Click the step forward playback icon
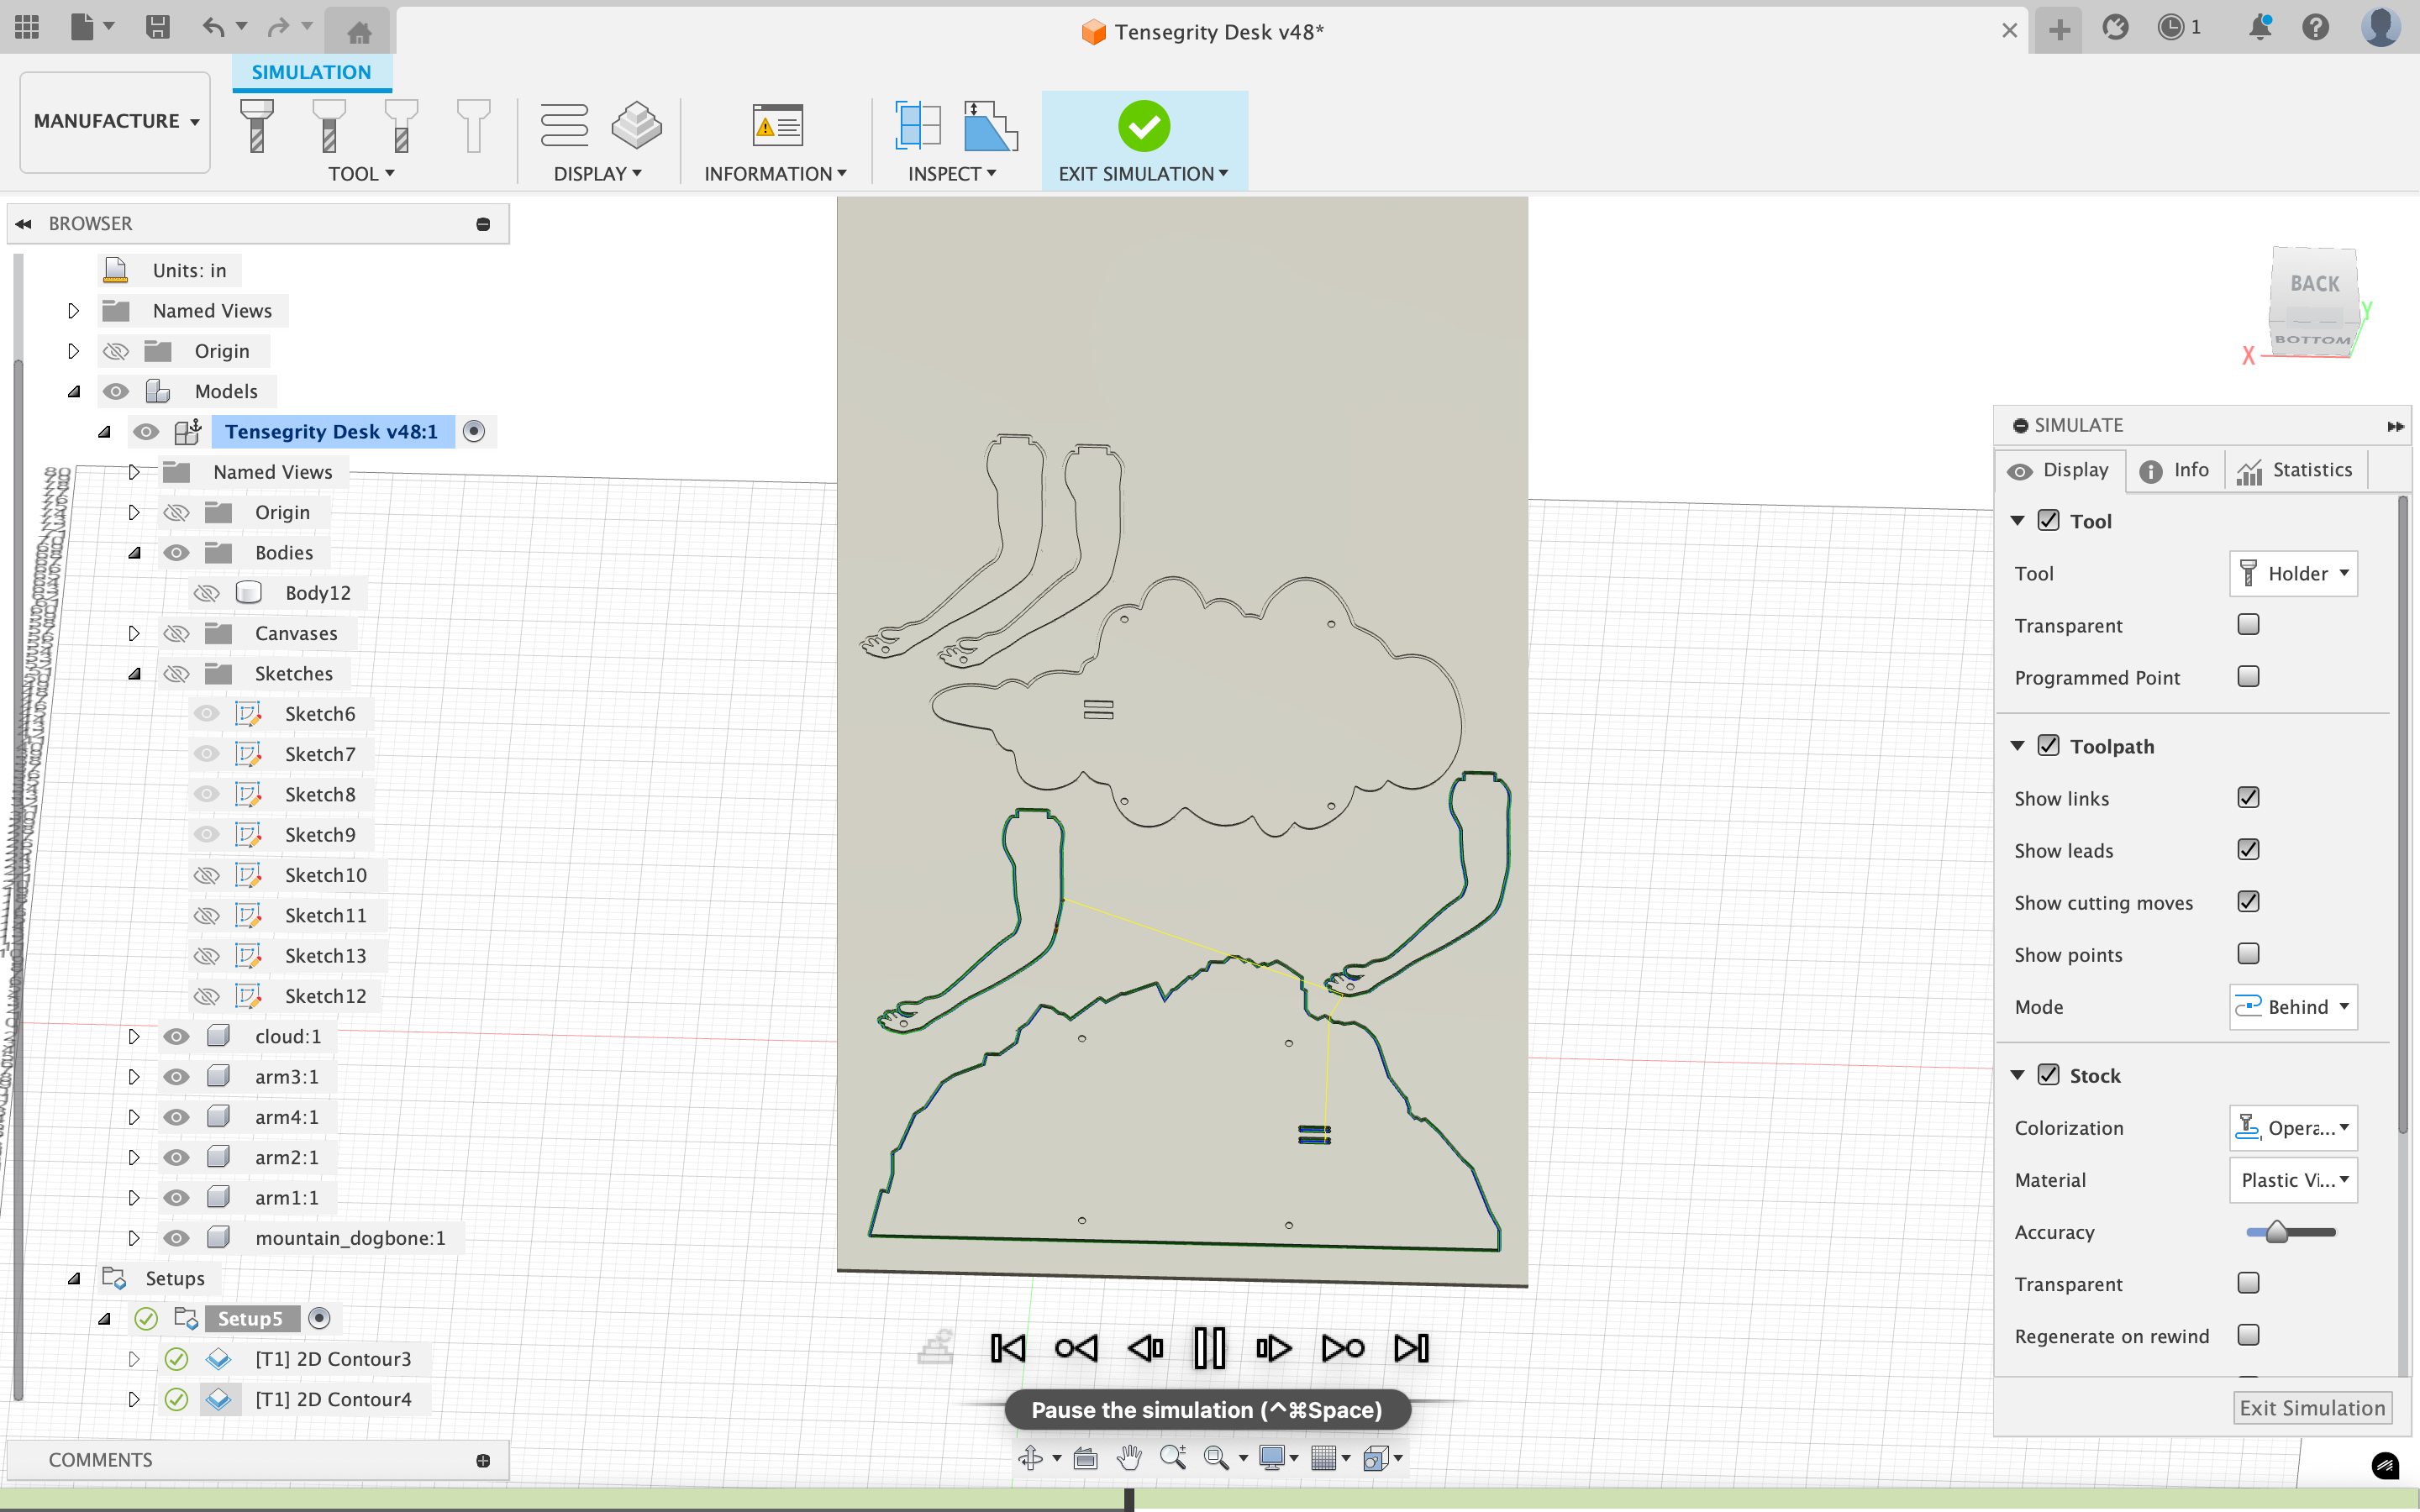 [1274, 1347]
